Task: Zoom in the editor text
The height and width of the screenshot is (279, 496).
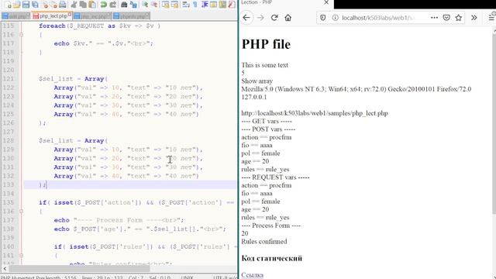Action: (x=145, y=5)
